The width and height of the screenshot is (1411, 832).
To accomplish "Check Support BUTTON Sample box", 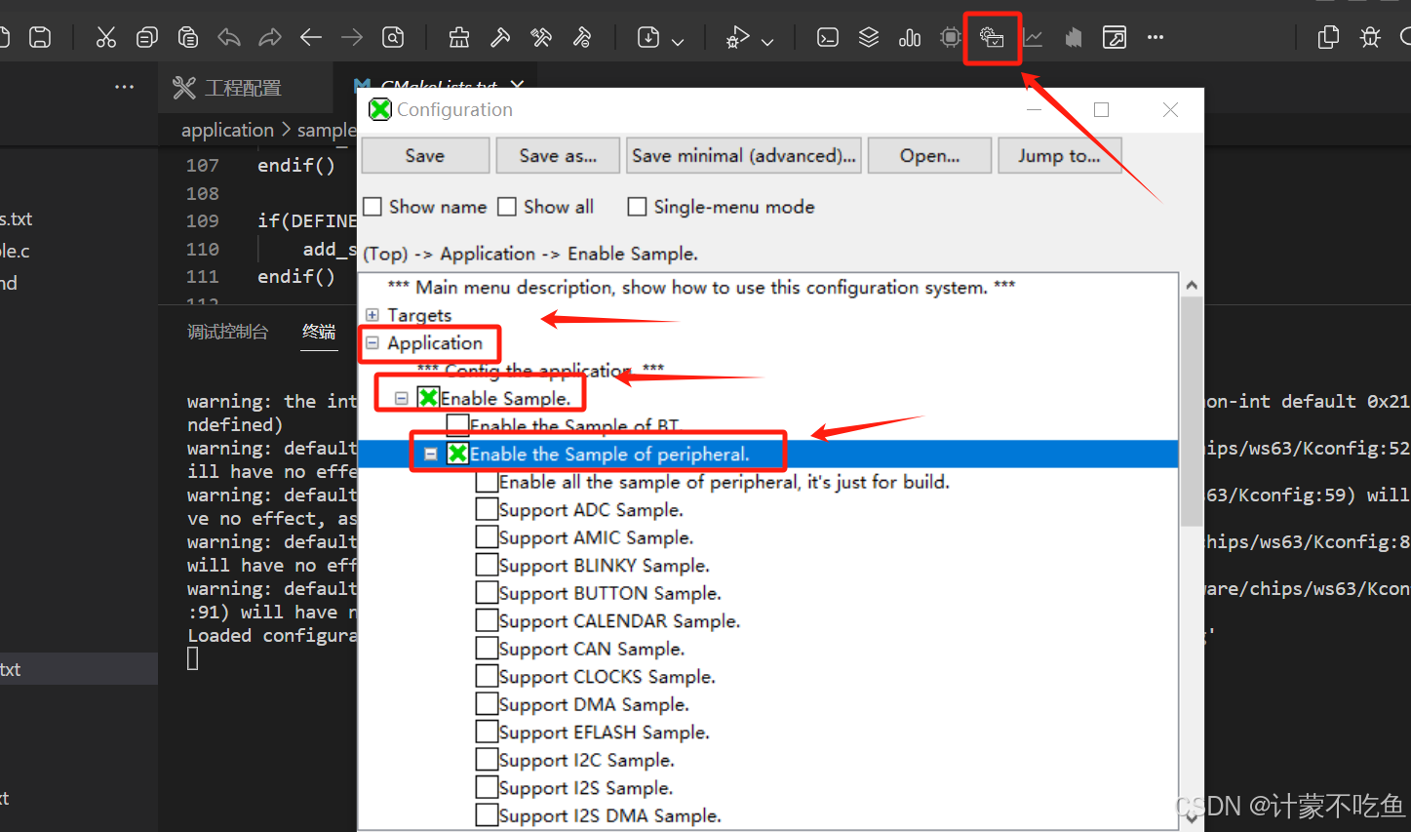I will [x=487, y=593].
